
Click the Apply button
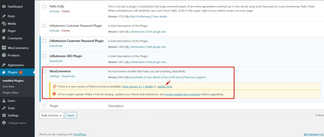(71, 115)
